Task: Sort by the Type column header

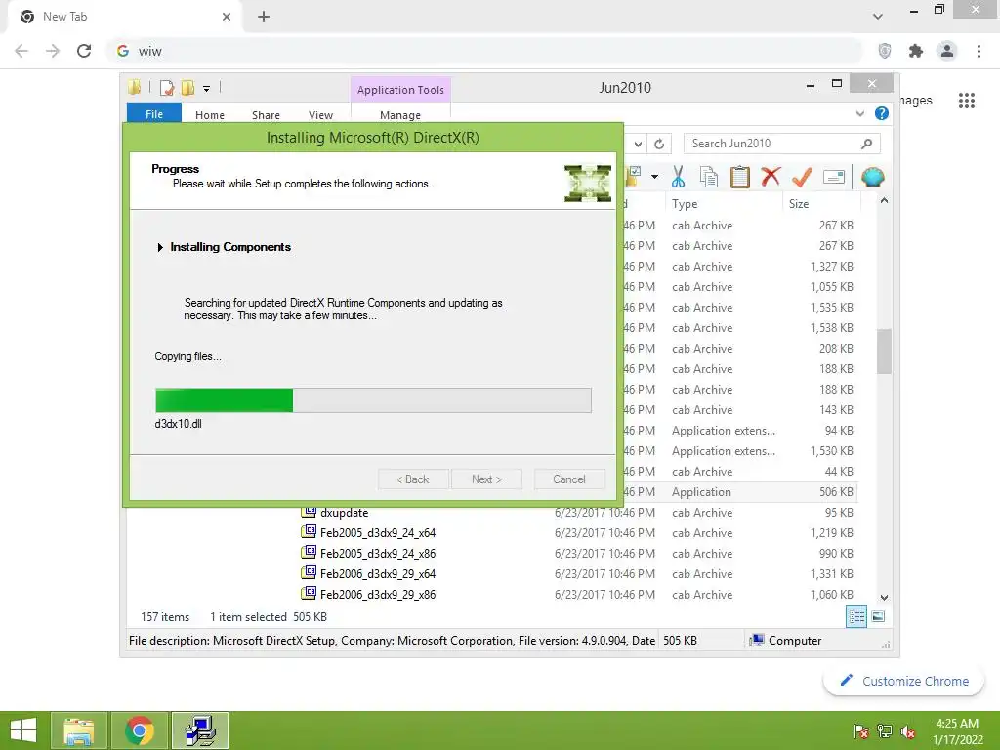Action: click(x=725, y=204)
